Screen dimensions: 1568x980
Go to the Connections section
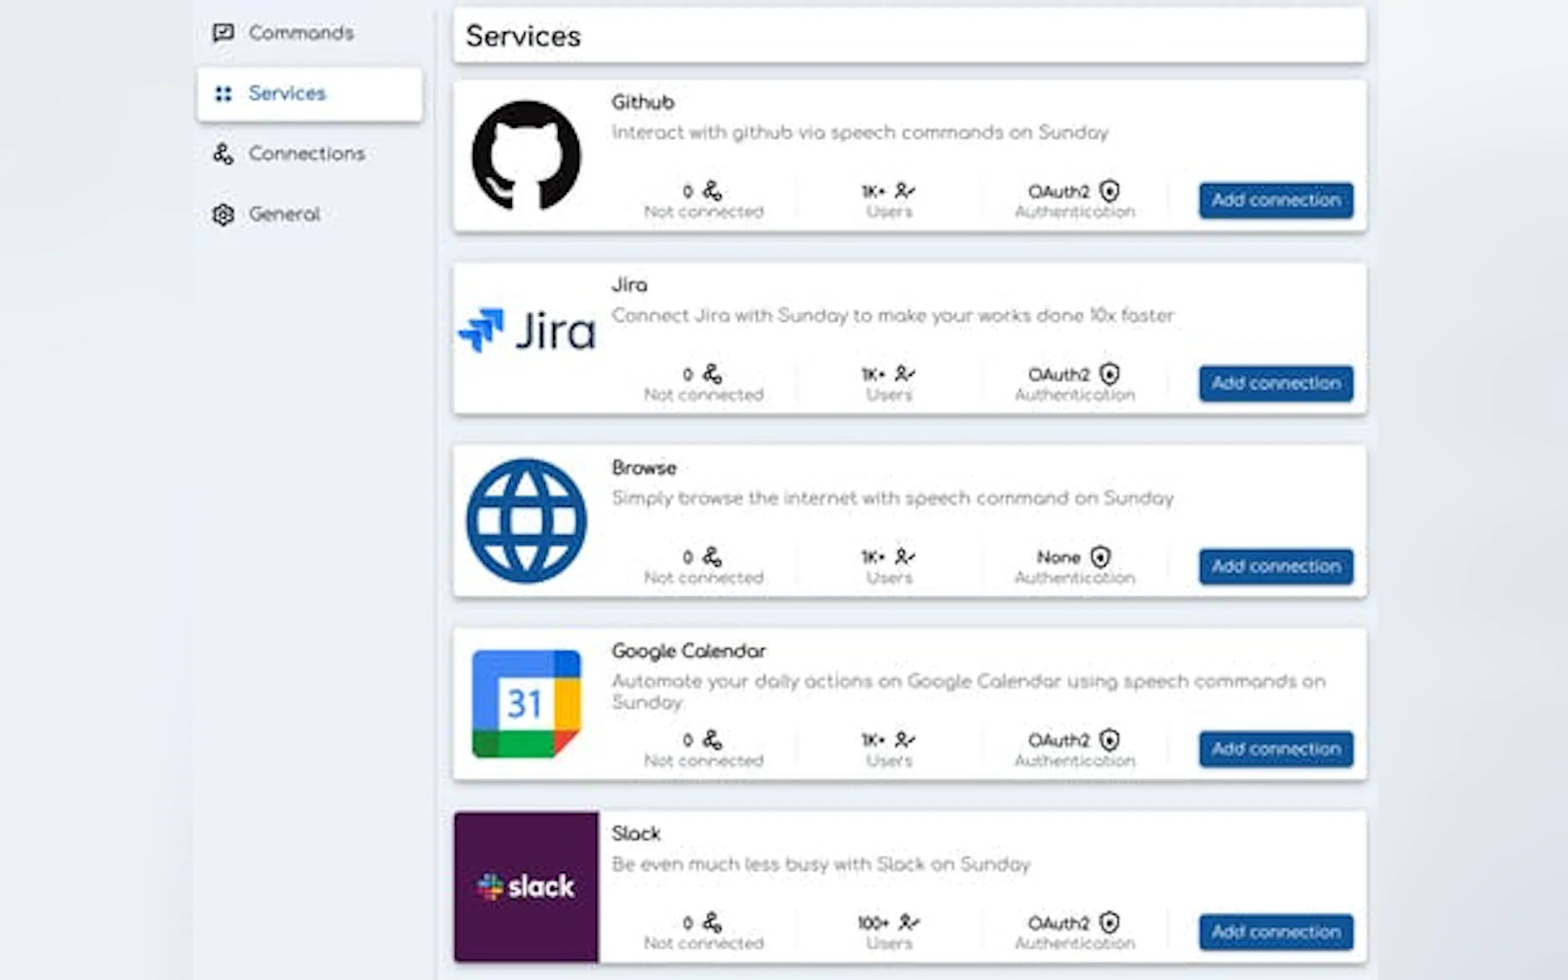tap(306, 154)
